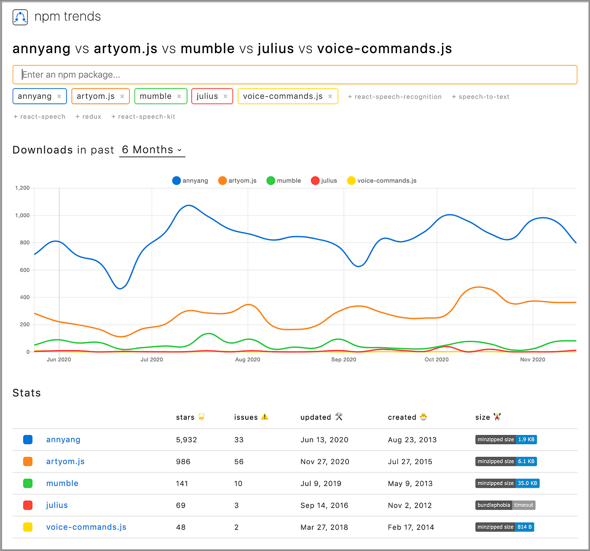The image size is (590, 551).
Task: Click green swatch in mumble stats row
Action: click(x=28, y=483)
